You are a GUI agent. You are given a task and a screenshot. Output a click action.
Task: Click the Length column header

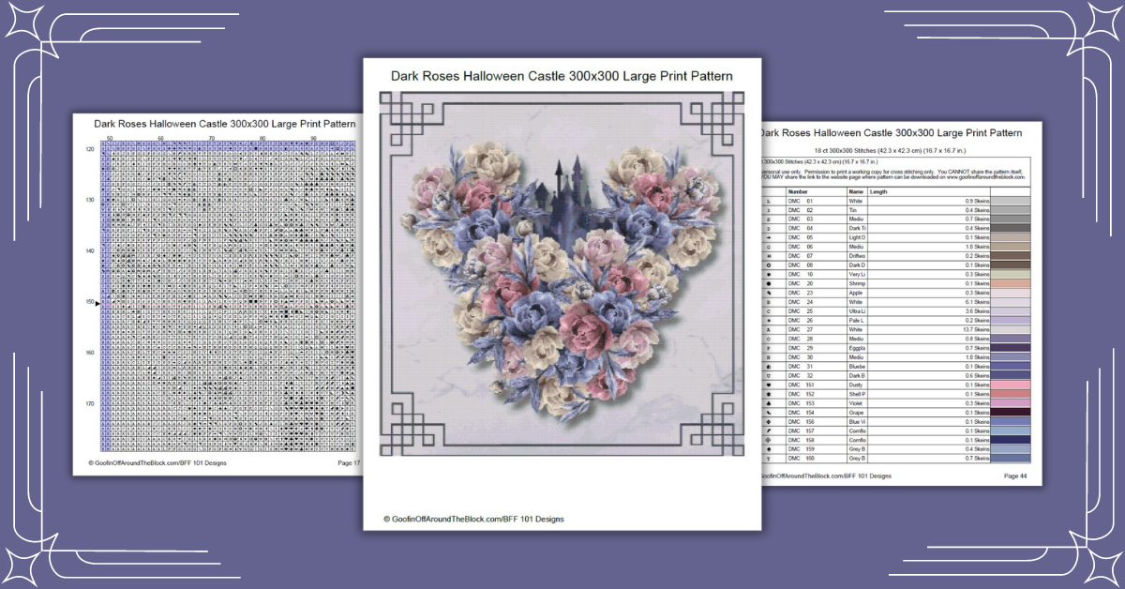point(877,192)
